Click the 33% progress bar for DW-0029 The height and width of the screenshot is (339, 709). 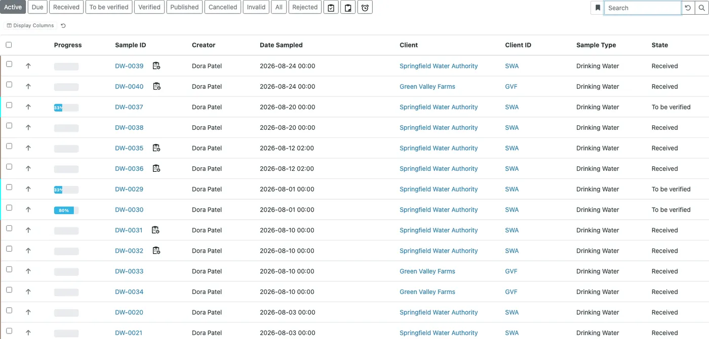click(66, 190)
